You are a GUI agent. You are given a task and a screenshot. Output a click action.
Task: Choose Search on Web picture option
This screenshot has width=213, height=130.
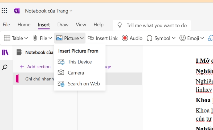80,84
